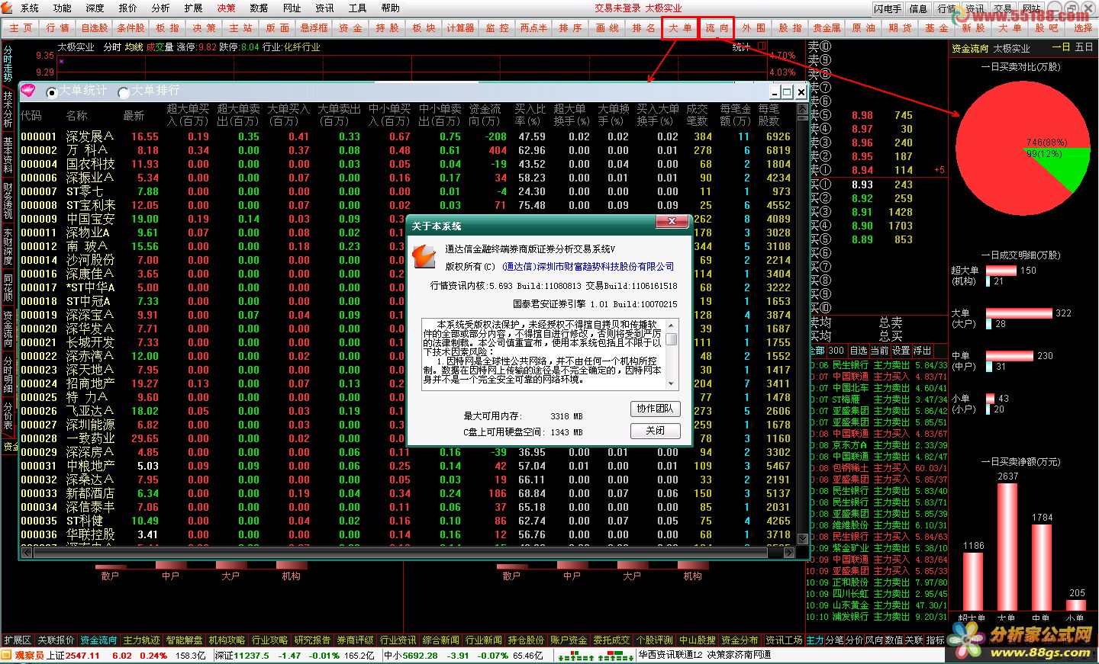1099x664 pixels.
Task: Select the 大单排行 radio button
Action: [x=124, y=92]
